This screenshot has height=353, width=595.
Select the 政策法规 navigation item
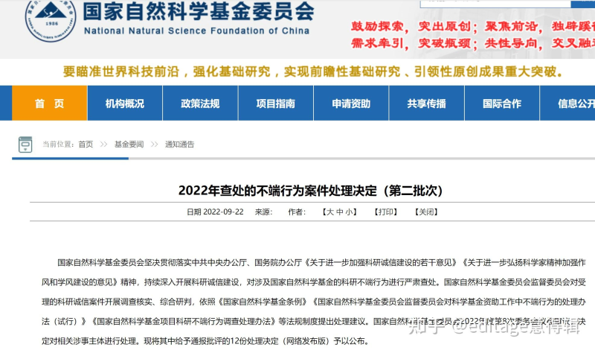(200, 104)
